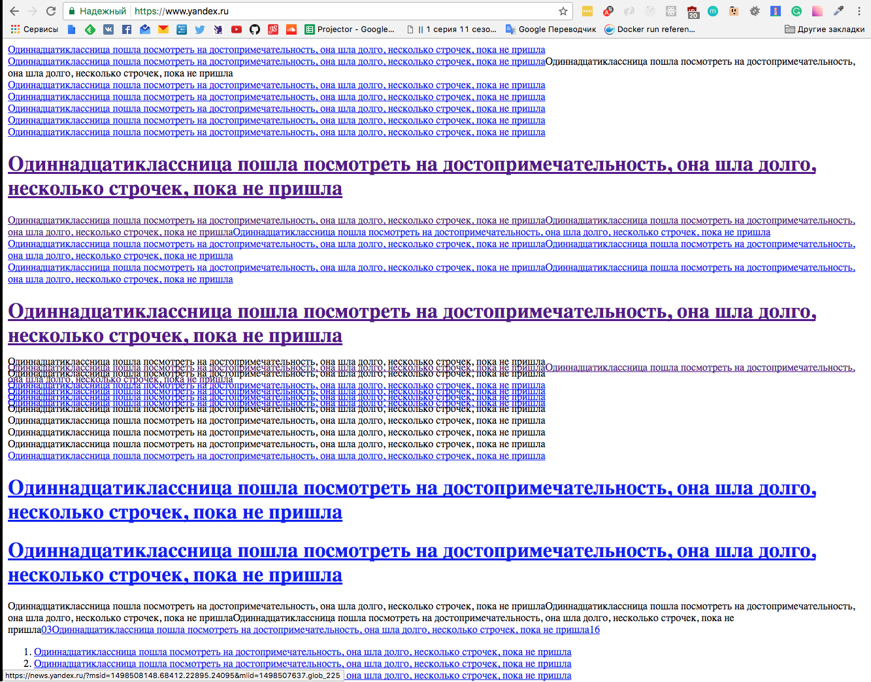
Task: Open the gray gear extension icon
Action: tap(755, 11)
